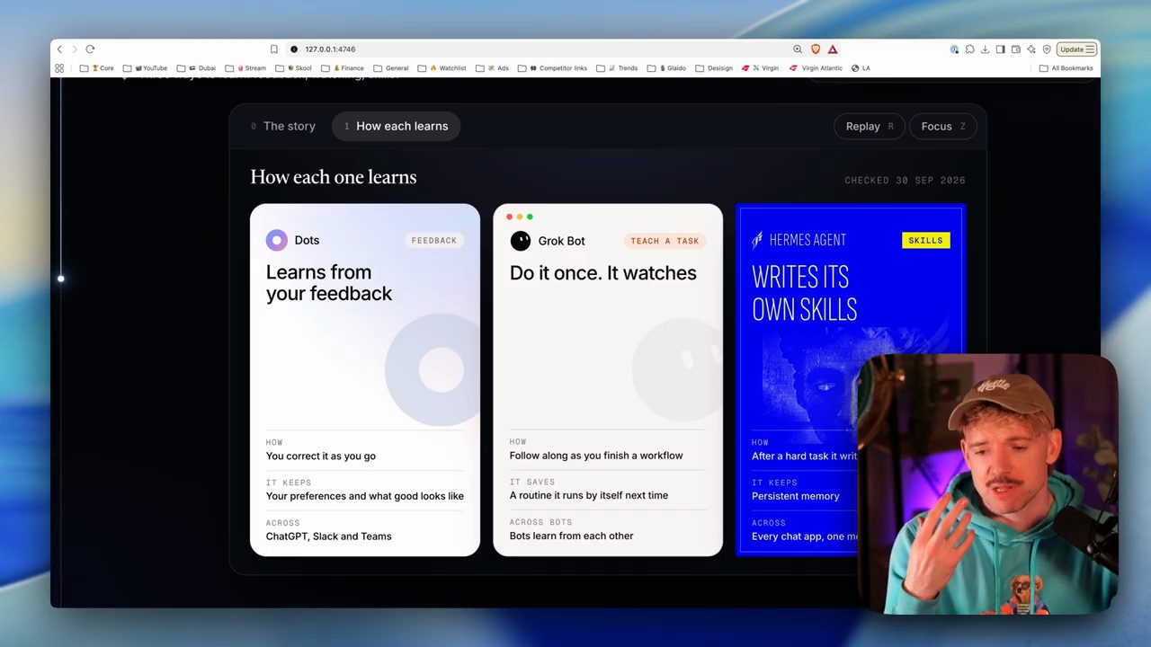Click "Persistent memory" on Hermes card

[796, 496]
